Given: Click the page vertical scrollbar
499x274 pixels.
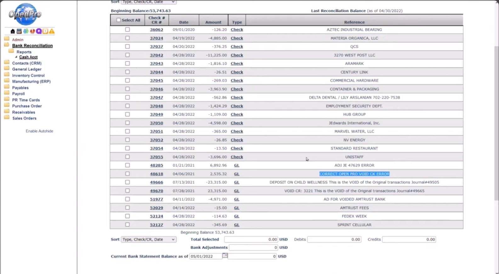Looking at the screenshot, I should coord(496,123).
